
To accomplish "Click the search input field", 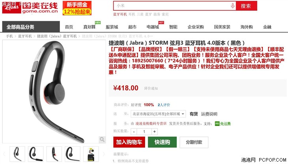I will coord(172,6).
